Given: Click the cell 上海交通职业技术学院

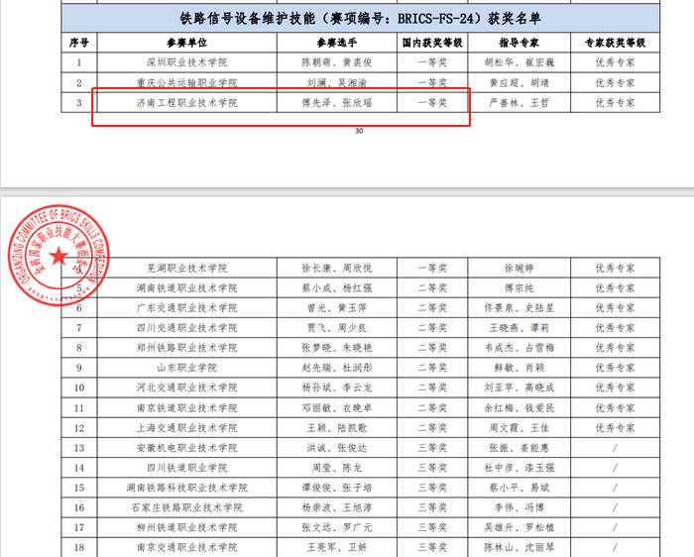Looking at the screenshot, I should point(186,428).
